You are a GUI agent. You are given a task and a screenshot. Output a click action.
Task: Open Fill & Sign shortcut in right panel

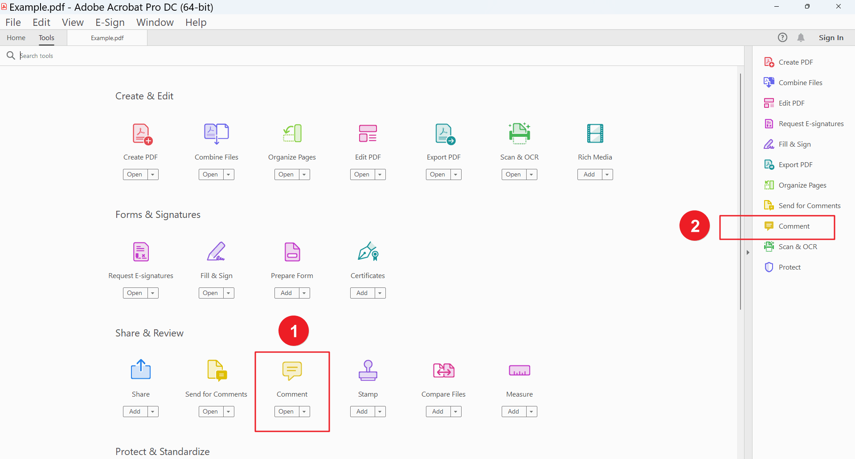tap(788, 144)
